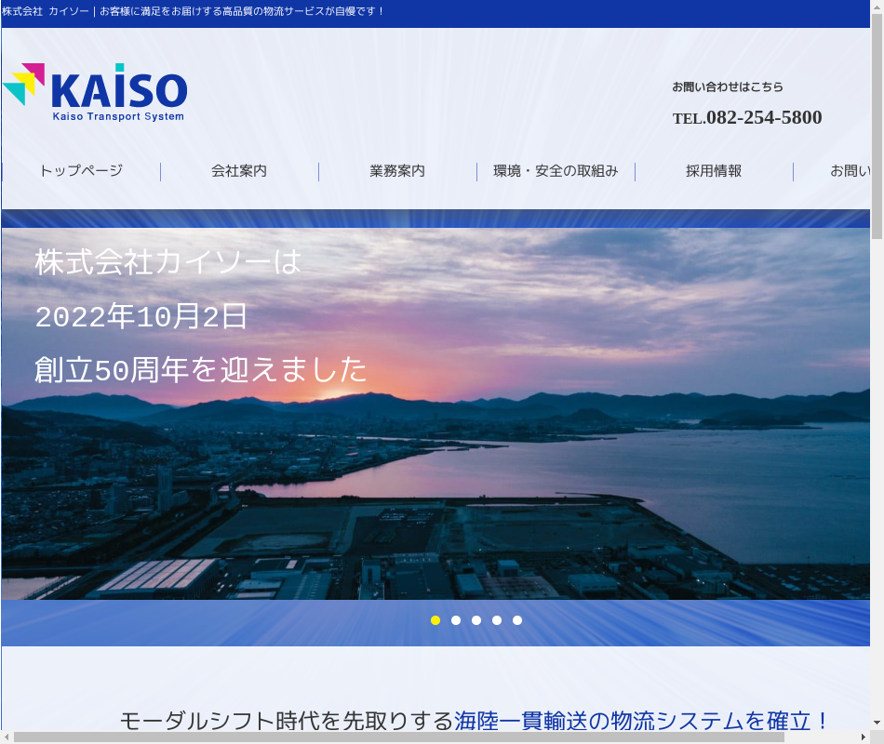This screenshot has width=884, height=744.
Task: Click the horizontal scrollbar left arrow
Action: tap(7, 737)
